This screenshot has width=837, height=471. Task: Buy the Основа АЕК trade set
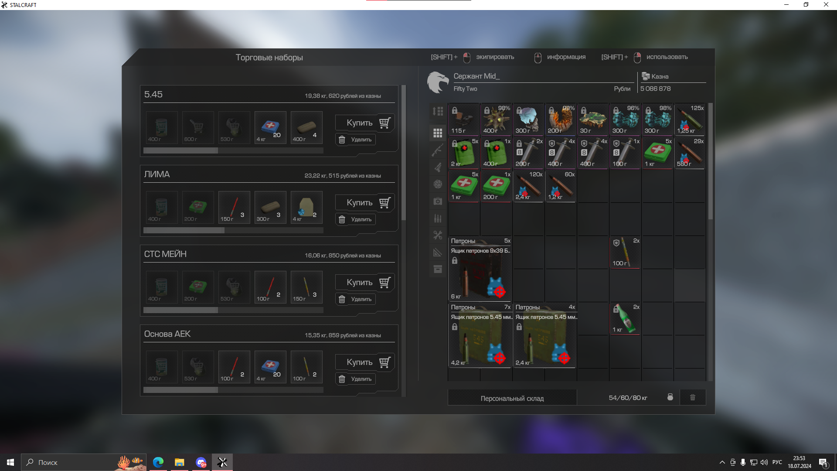tap(365, 362)
